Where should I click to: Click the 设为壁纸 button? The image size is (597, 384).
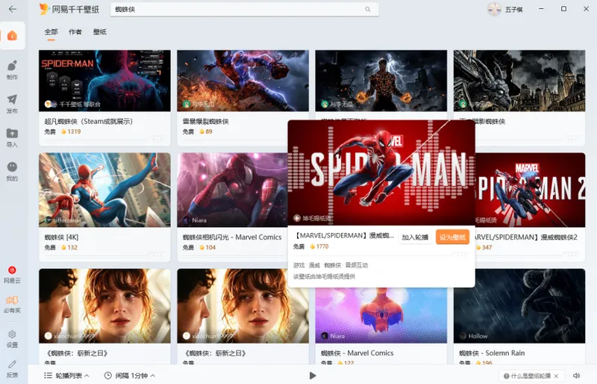tap(452, 237)
